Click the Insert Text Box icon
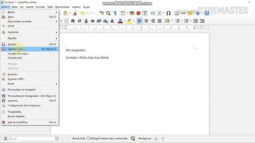255x143 pixels. (x=145, y=13)
